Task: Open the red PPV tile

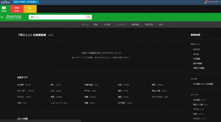Action: pos(17,9)
